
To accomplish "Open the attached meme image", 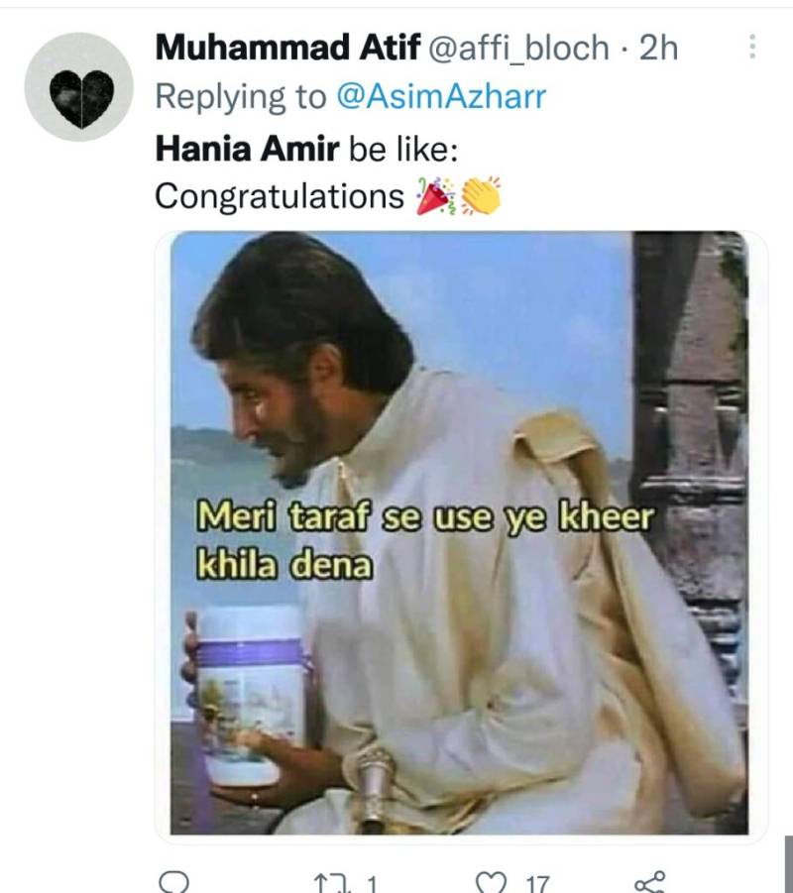I will [460, 533].
